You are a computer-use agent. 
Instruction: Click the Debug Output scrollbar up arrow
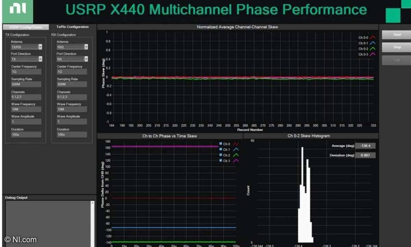[92, 203]
